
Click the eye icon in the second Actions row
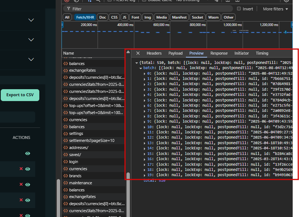coord(28,169)
